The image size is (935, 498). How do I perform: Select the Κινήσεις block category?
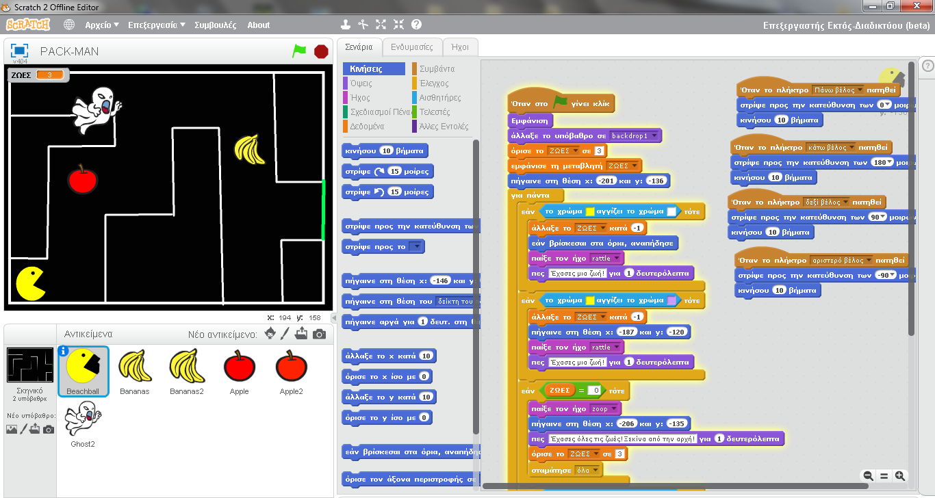click(373, 69)
